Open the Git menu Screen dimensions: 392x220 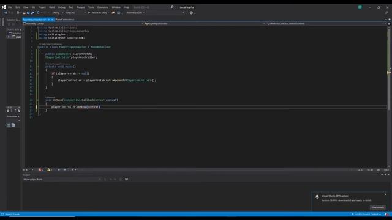(33, 7)
